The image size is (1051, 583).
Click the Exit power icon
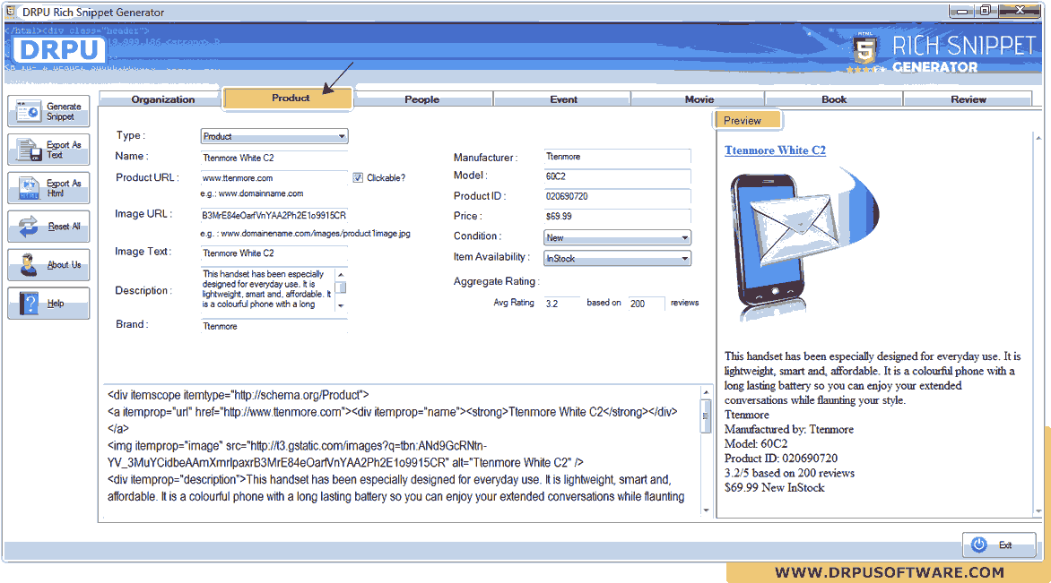click(x=979, y=544)
